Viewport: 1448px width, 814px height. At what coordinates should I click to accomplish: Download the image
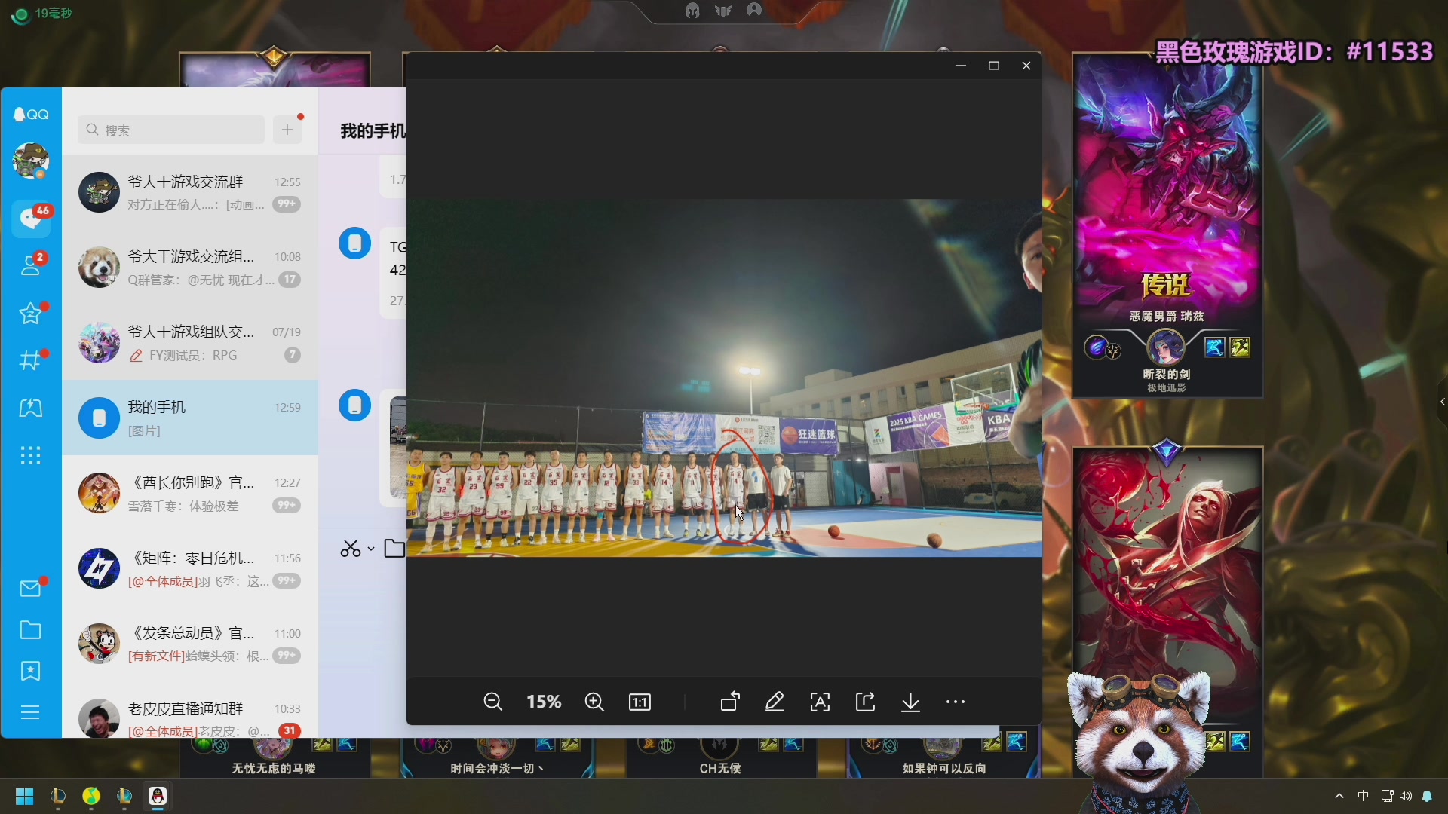click(910, 702)
